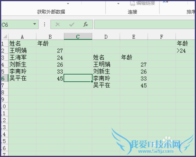Click cell E5 with value 26
This screenshot has width=196, height=157.
134,71
